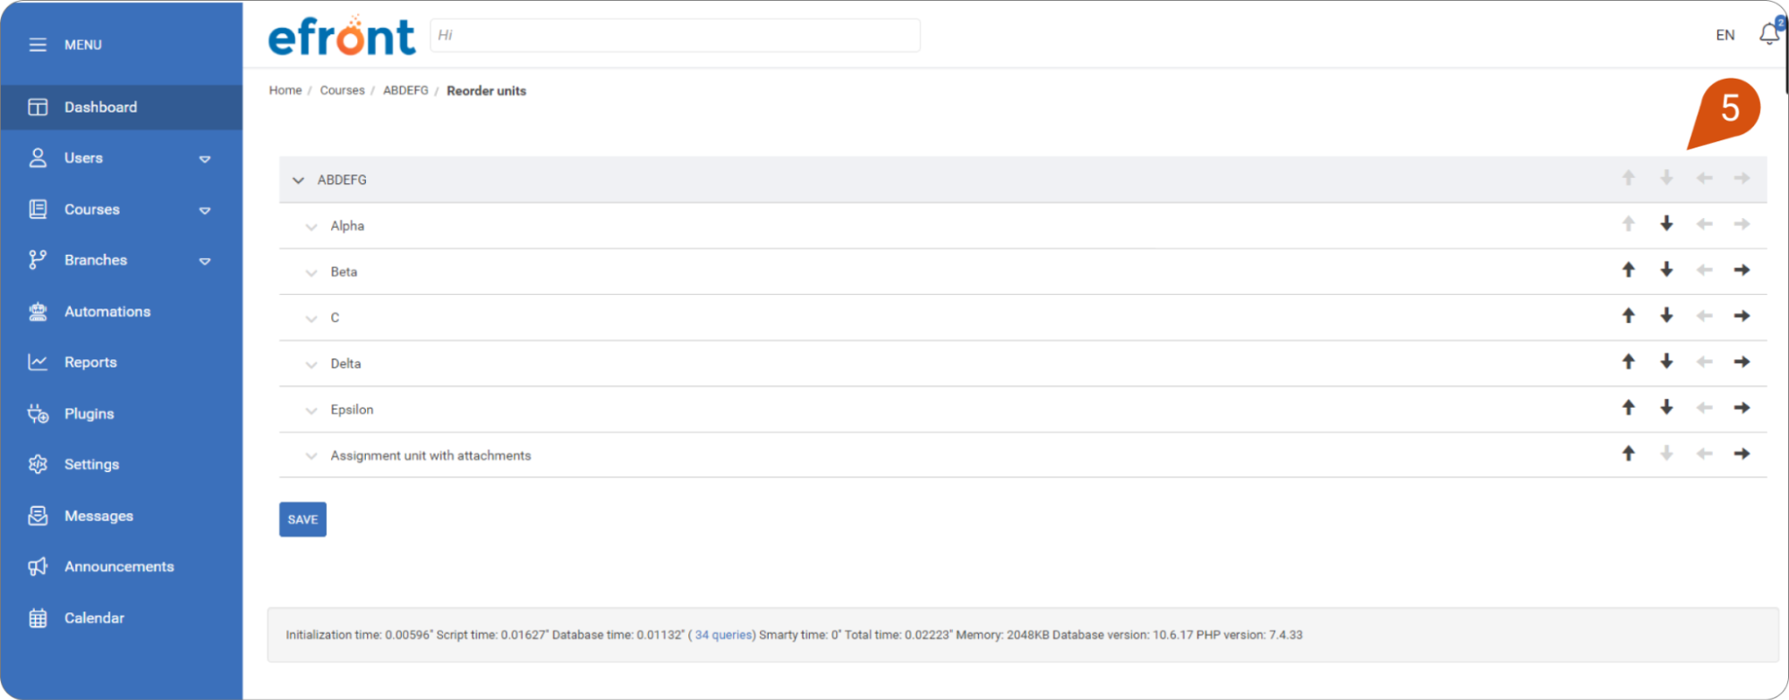Indent Beta unit using right arrow
This screenshot has height=700, width=1789.
[x=1742, y=270]
